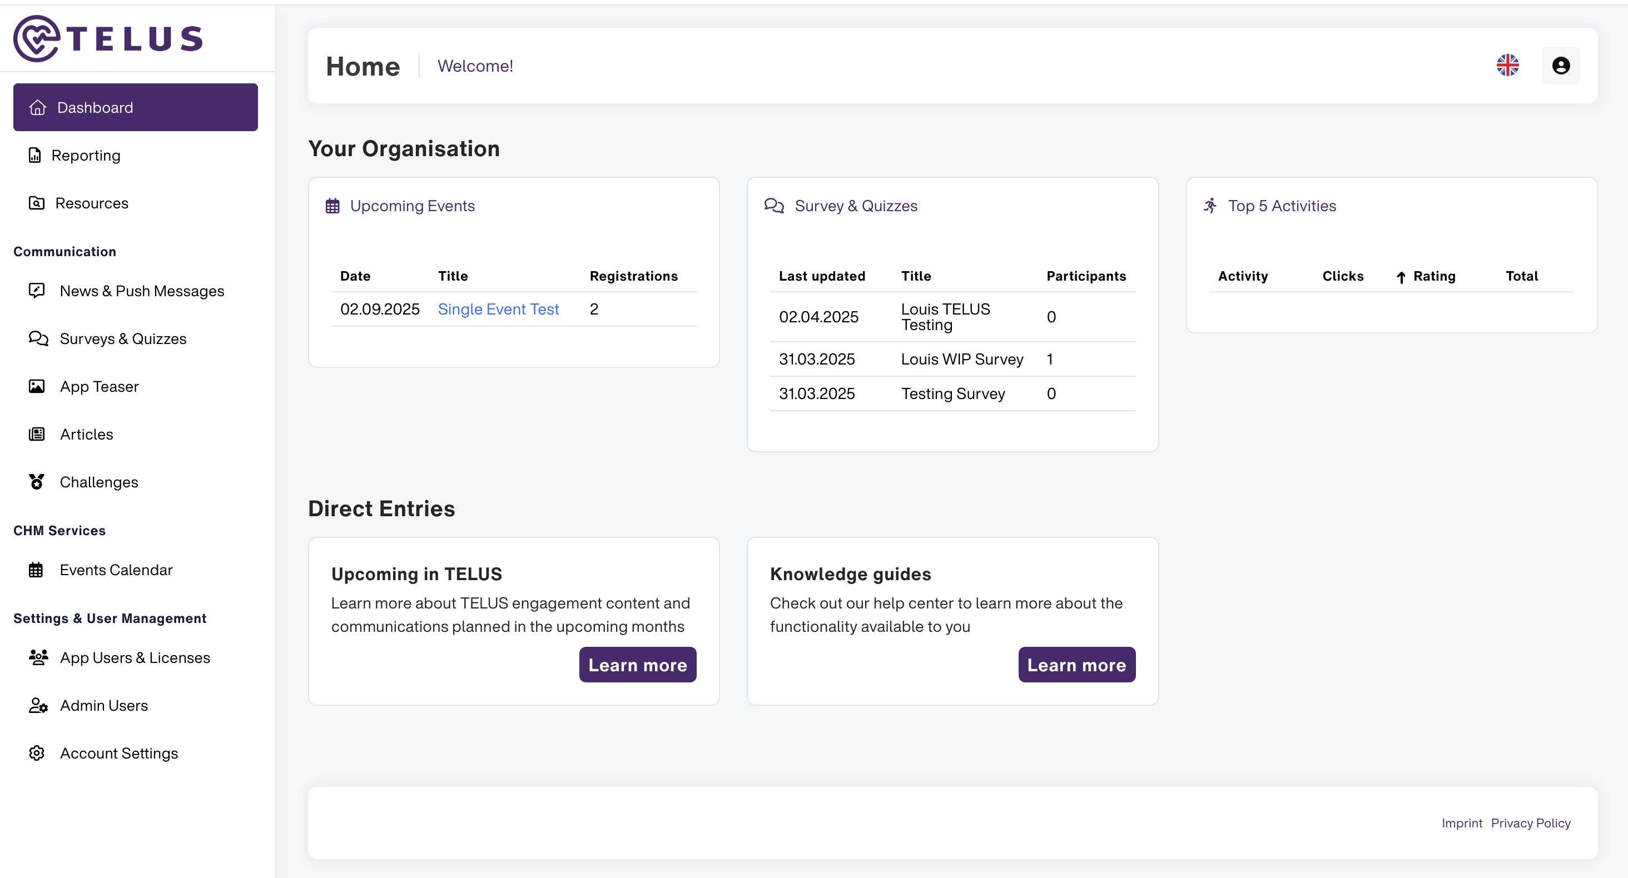Screen dimensions: 1628x878
Task: Go to News & Push Messages
Action: pos(142,291)
